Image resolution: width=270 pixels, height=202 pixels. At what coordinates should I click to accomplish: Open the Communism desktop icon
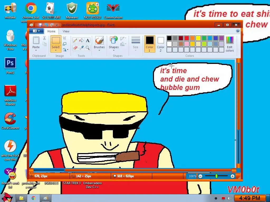coord(113,10)
